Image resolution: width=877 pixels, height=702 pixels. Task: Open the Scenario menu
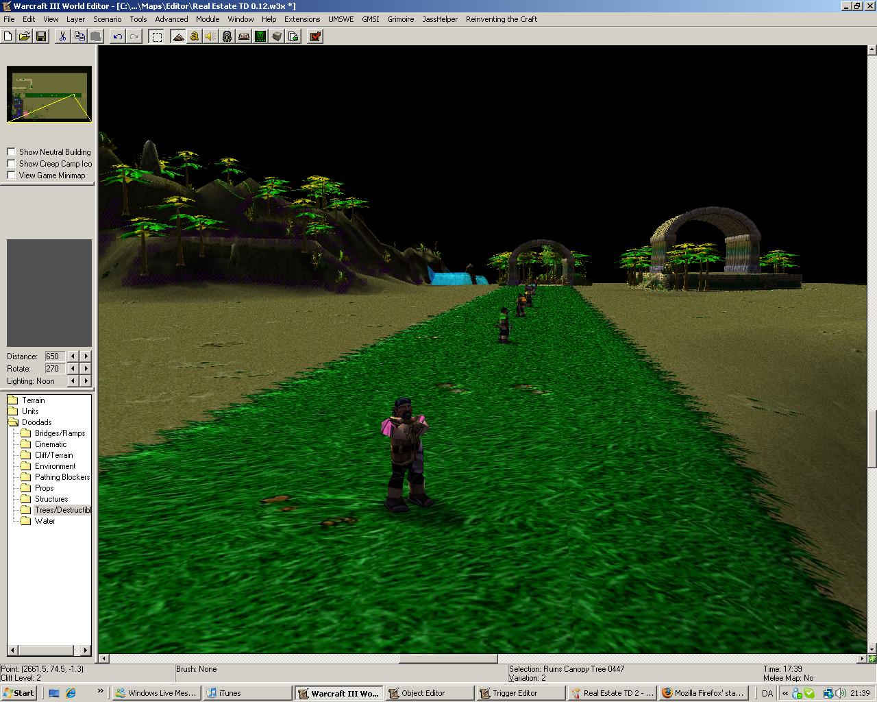click(108, 19)
